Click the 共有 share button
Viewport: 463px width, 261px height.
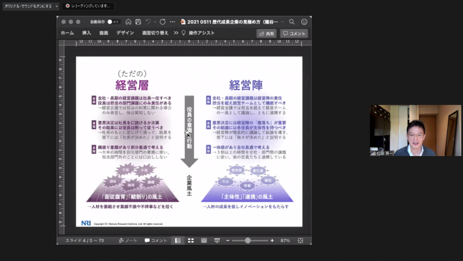click(267, 34)
